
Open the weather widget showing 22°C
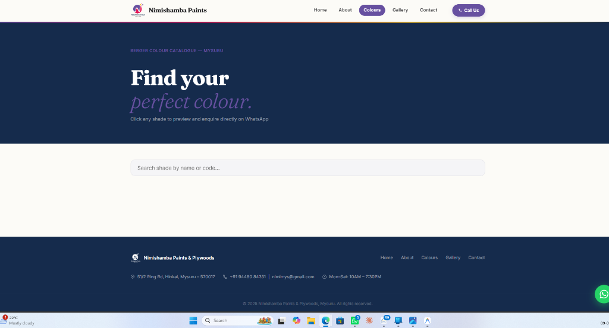[x=17, y=320]
